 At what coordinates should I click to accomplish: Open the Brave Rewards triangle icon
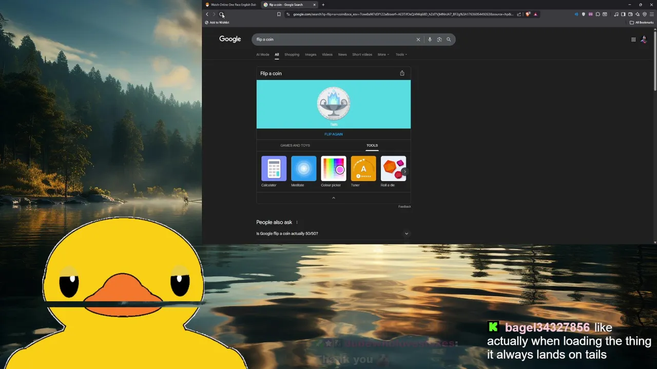[535, 14]
